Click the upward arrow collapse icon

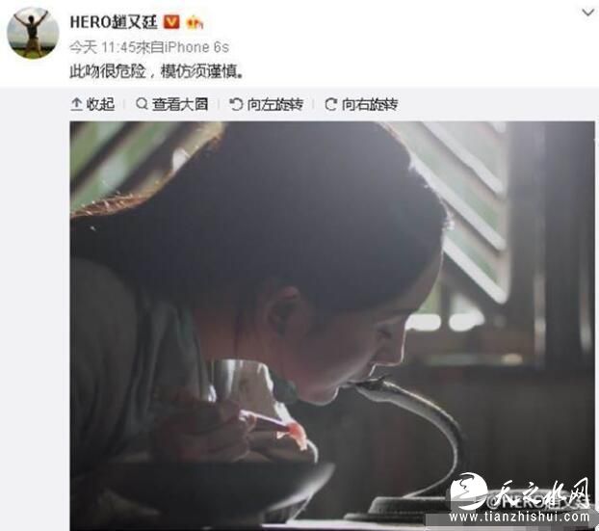pos(76,104)
